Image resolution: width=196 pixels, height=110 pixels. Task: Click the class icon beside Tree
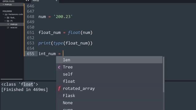click(x=59, y=67)
